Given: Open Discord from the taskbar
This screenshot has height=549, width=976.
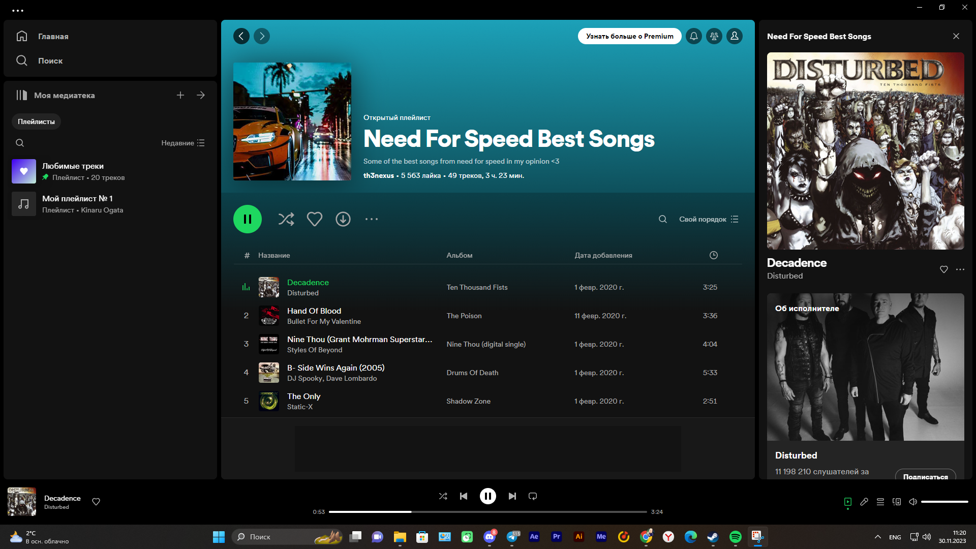Looking at the screenshot, I should click(490, 537).
